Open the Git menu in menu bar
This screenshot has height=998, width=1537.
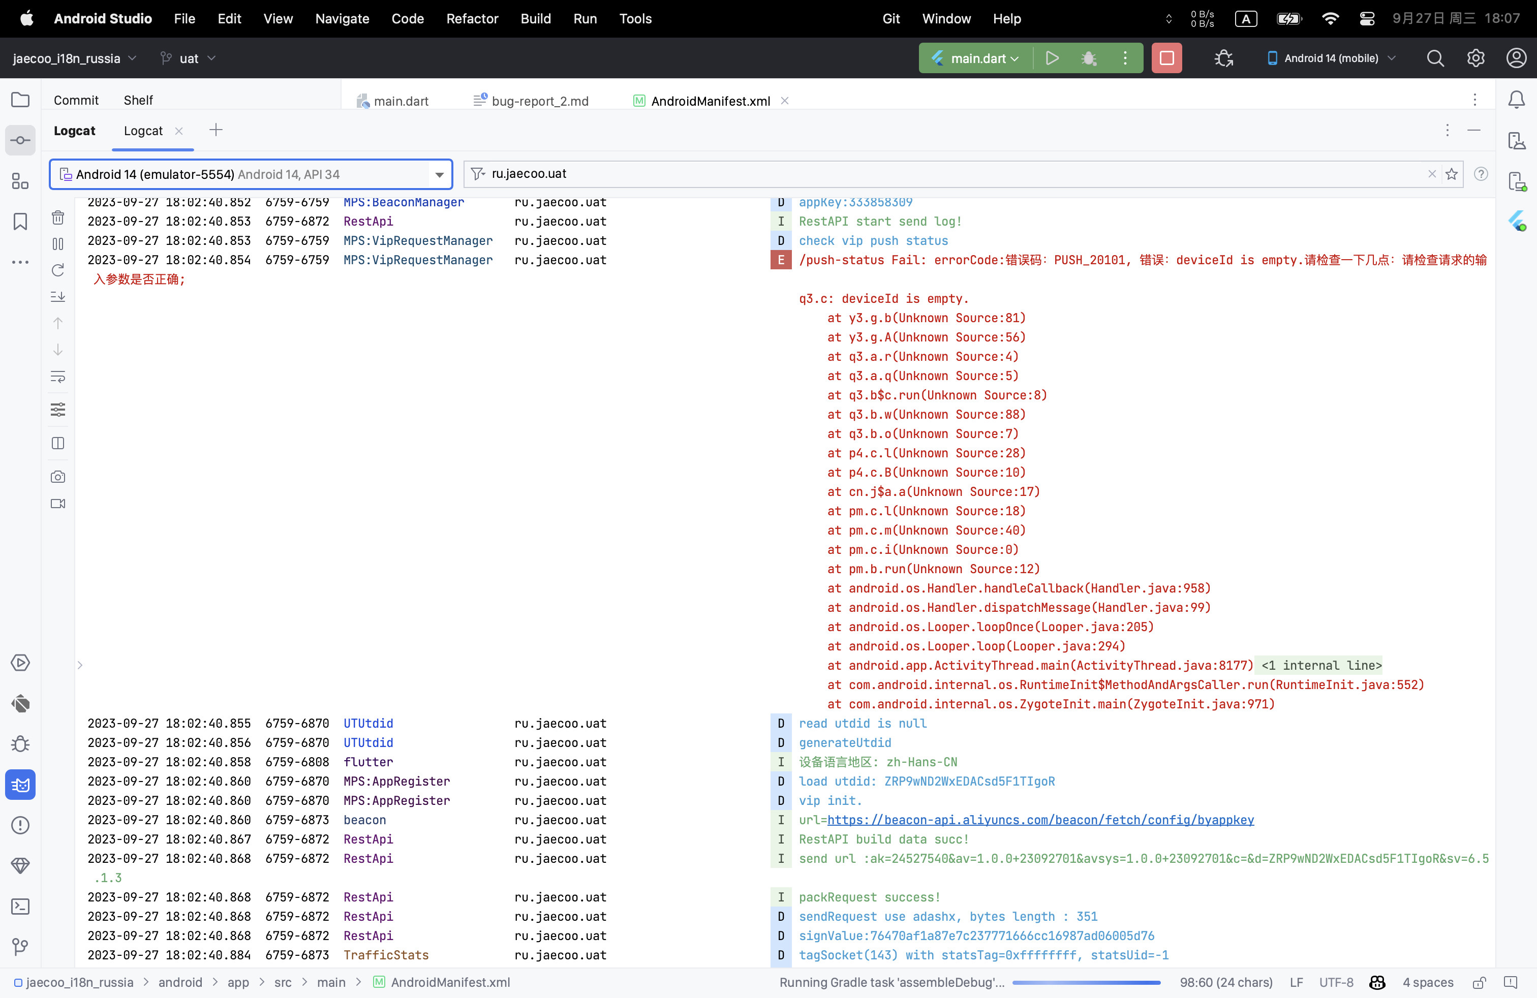892,18
